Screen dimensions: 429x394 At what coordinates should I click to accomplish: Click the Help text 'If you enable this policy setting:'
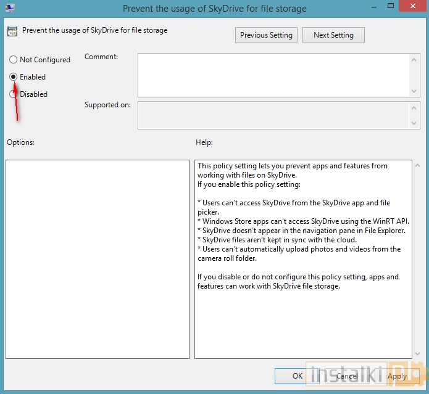tap(249, 184)
